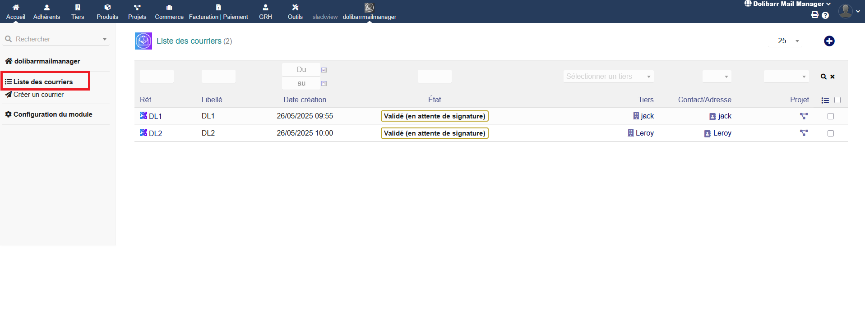Open the column selector list icon
This screenshot has height=336, width=865.
[825, 100]
